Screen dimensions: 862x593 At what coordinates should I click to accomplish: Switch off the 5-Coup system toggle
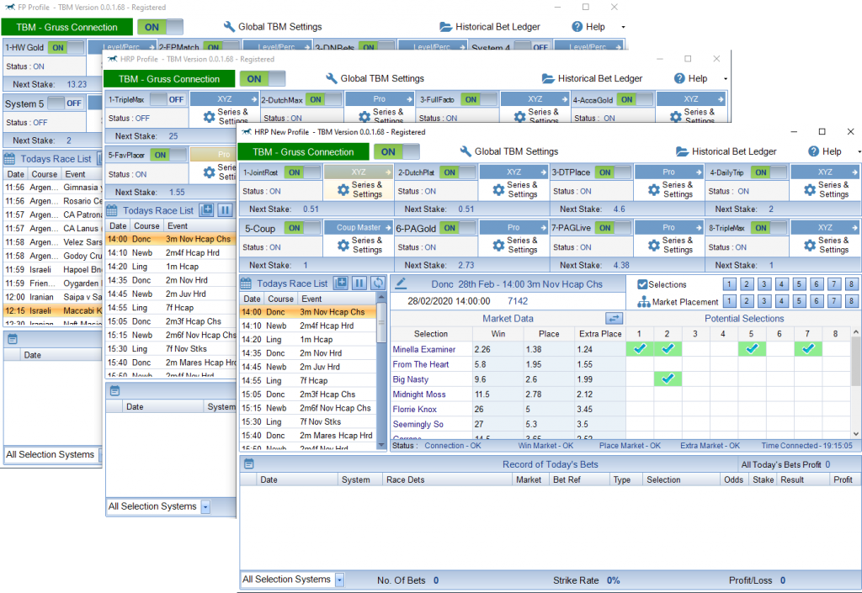coord(302,228)
